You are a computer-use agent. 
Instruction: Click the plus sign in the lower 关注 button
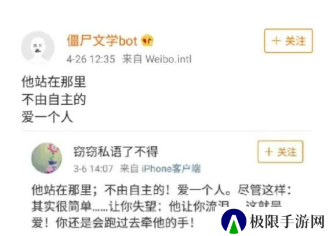click(269, 152)
